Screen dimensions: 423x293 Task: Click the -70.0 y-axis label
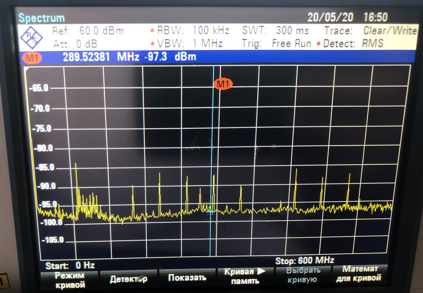(x=41, y=109)
